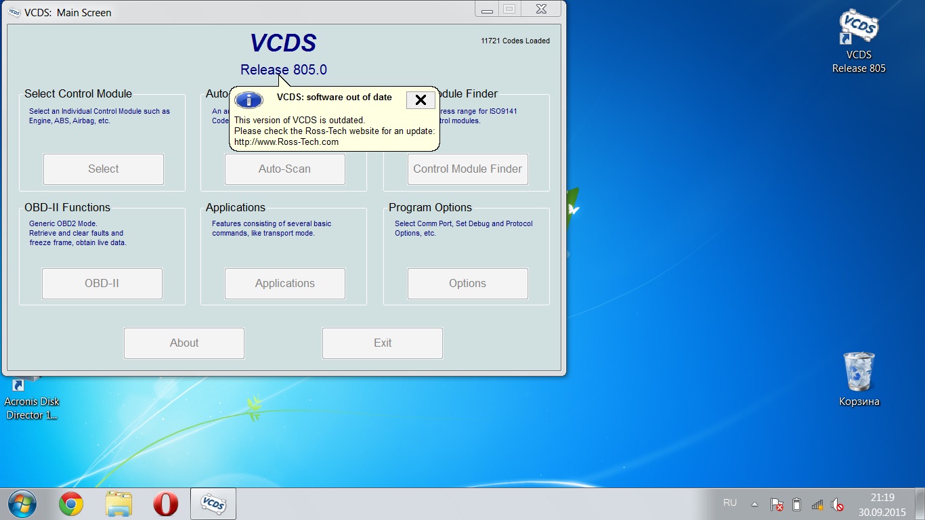Show hidden tray icons arrow

point(754,504)
